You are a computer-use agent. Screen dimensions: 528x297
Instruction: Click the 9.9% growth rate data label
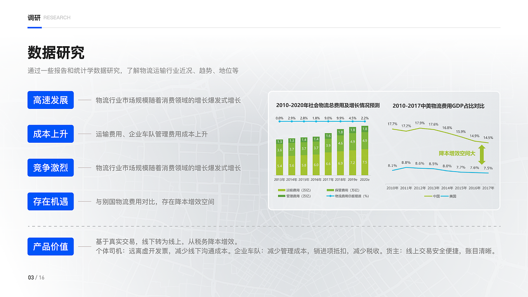click(340, 118)
